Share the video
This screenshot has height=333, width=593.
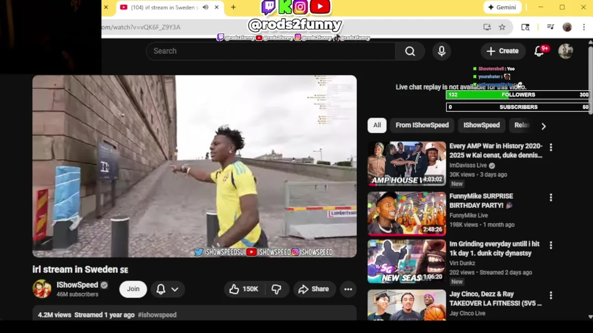tap(314, 289)
